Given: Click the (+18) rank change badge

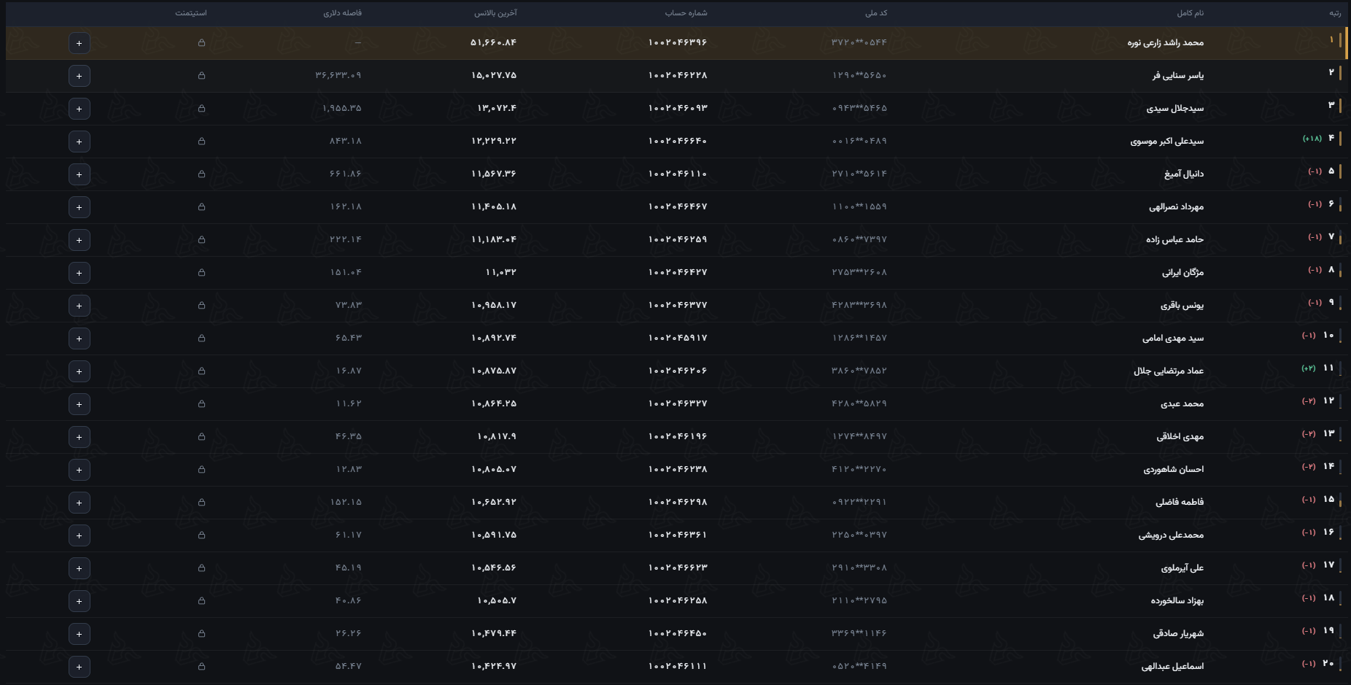Looking at the screenshot, I should coord(1312,139).
